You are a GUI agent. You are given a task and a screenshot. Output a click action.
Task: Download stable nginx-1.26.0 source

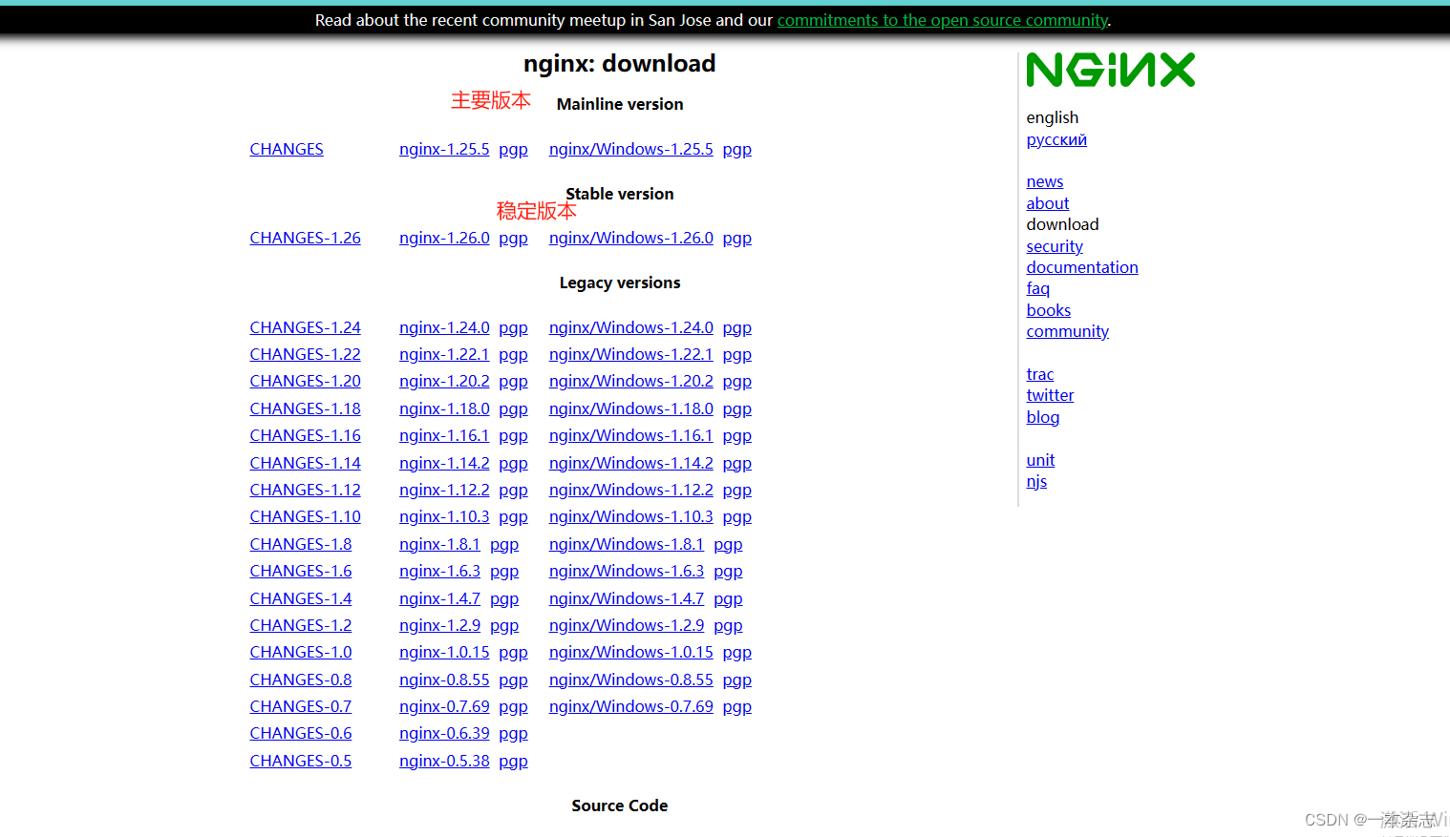point(444,238)
